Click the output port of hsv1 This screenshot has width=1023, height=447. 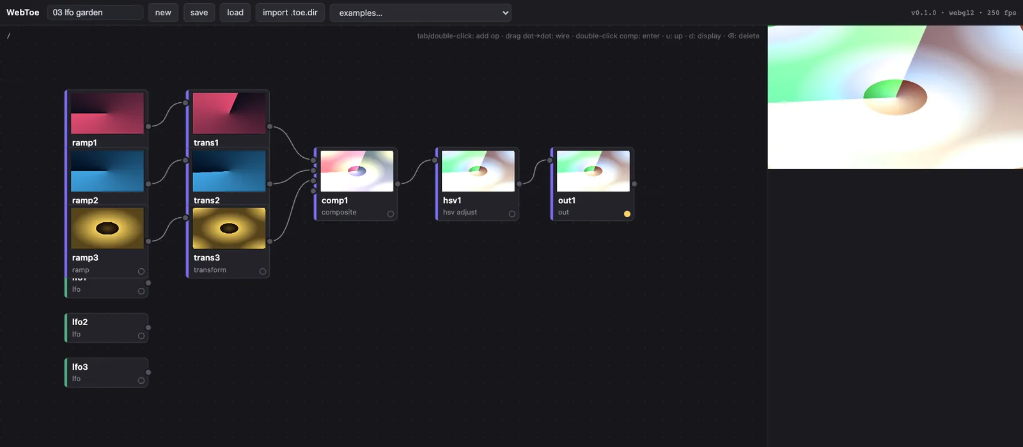click(x=519, y=184)
